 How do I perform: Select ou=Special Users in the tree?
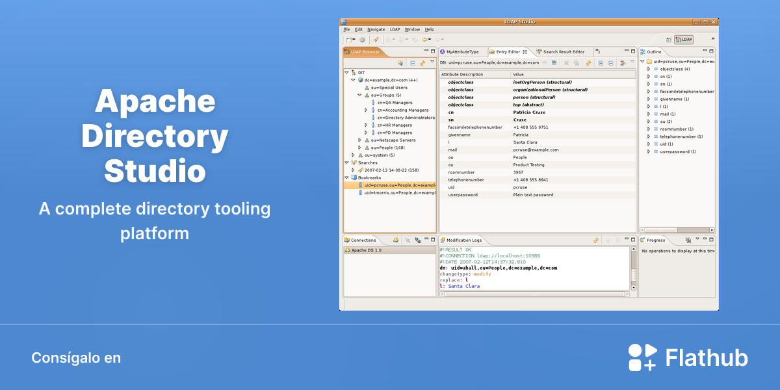point(385,88)
